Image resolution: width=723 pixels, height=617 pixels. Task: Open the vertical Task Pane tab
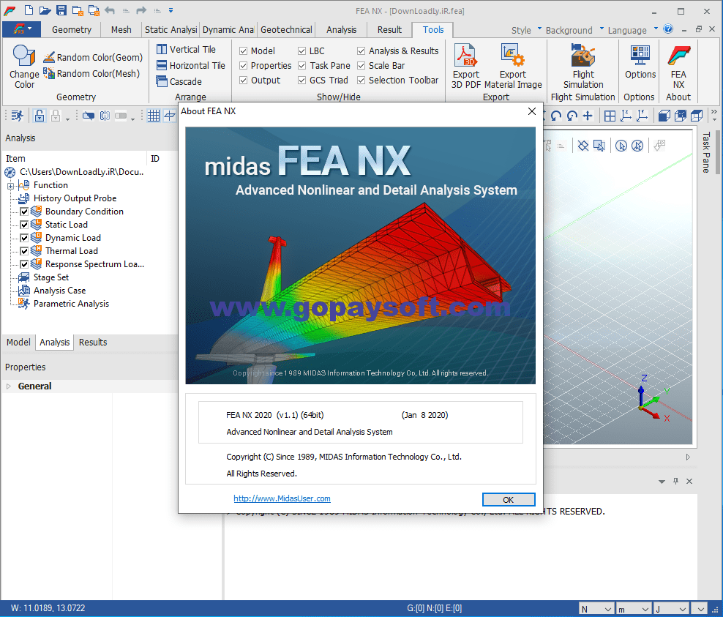coord(706,153)
